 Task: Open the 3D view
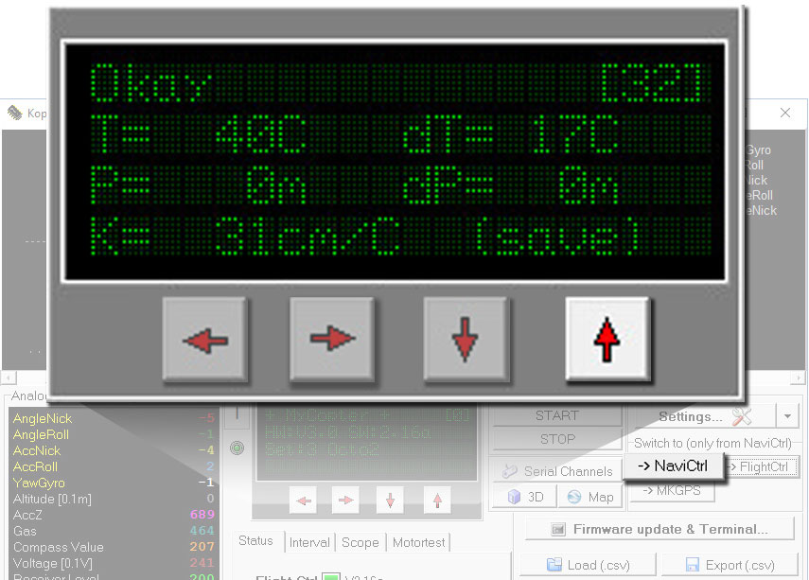click(x=525, y=497)
